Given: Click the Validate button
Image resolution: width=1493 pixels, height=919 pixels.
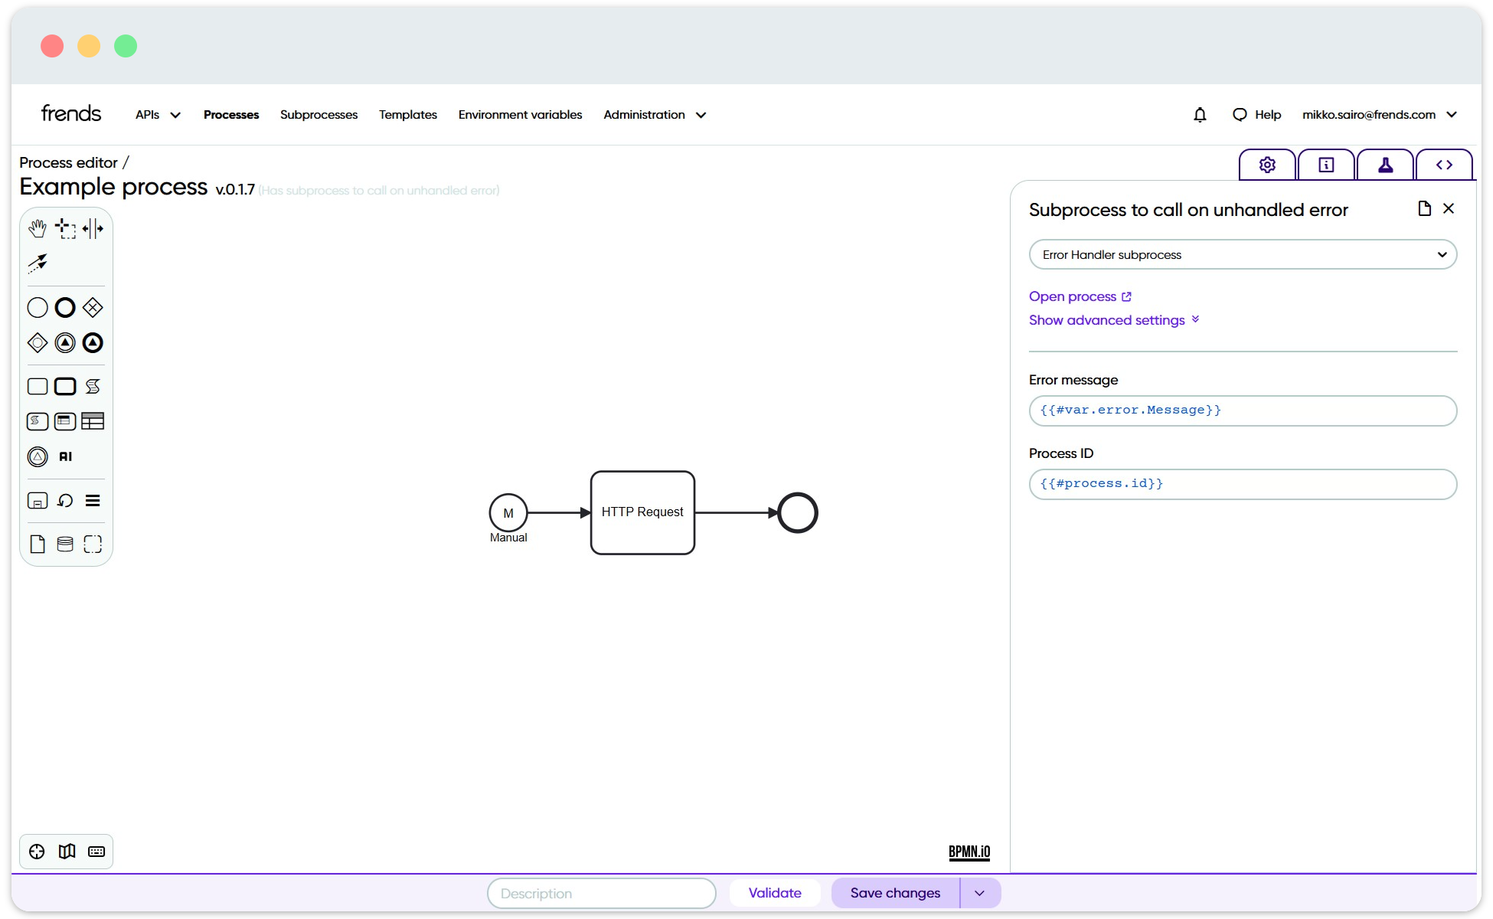Looking at the screenshot, I should coord(774,893).
